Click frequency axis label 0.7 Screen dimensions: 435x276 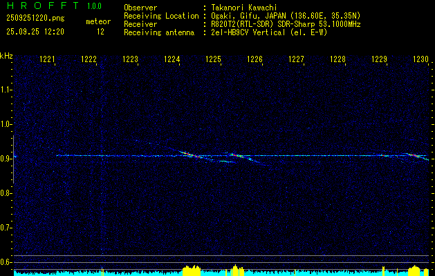click(x=6, y=228)
